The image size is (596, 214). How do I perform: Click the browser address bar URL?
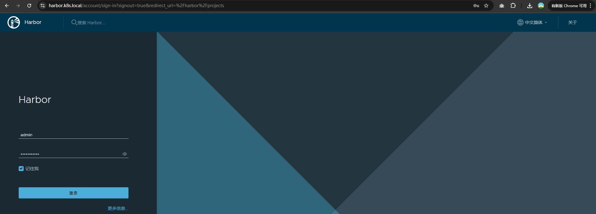tap(136, 6)
